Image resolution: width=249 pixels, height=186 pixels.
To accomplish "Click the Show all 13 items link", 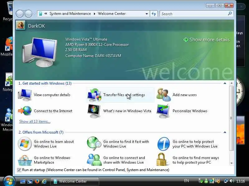I will coord(35,122).
